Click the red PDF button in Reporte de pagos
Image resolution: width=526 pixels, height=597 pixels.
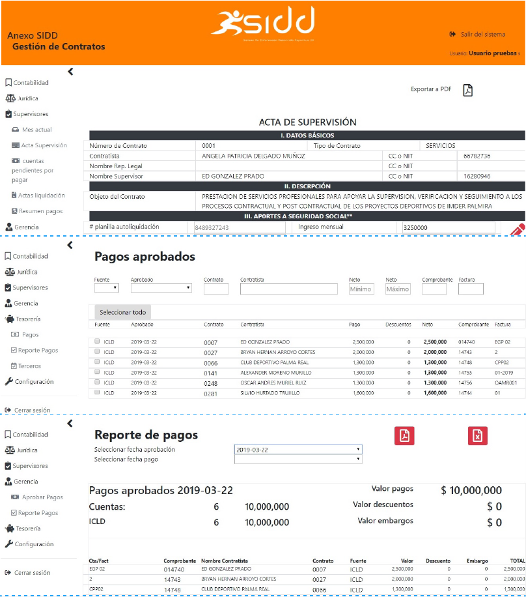pos(404,435)
